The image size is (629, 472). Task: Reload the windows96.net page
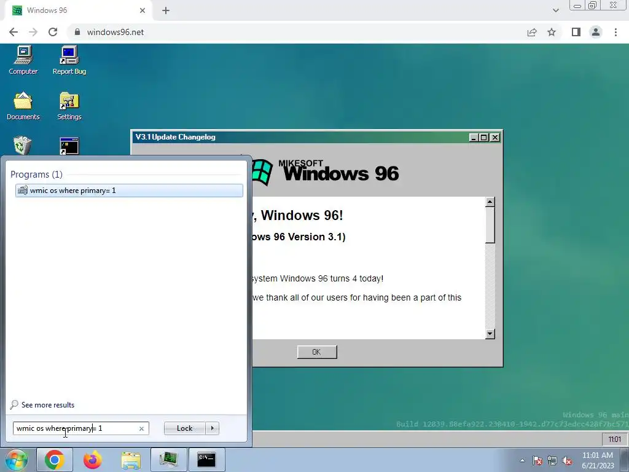click(53, 32)
